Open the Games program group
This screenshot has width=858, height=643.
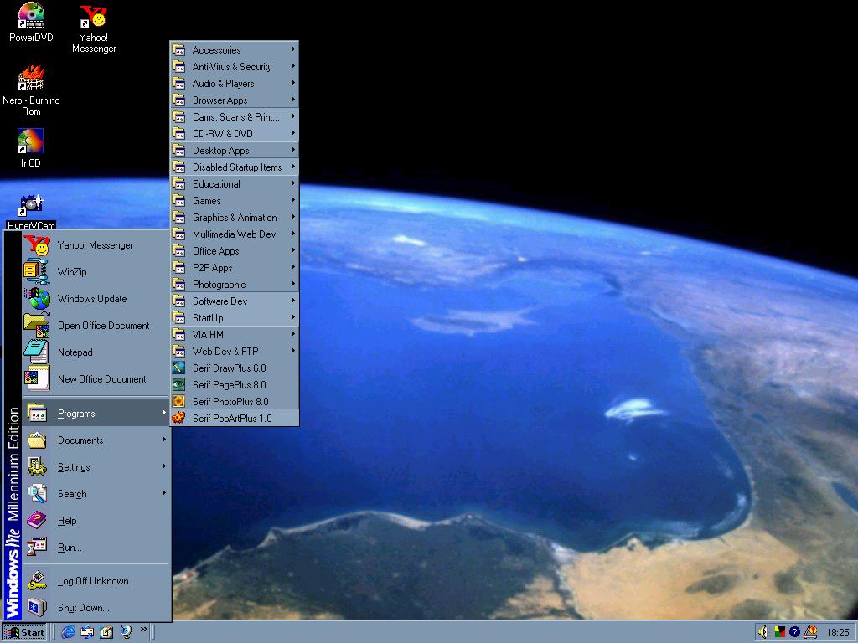pyautogui.click(x=235, y=201)
